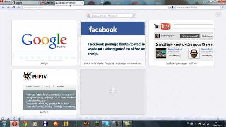Viewport: 226px width, 127px height.
Task: Click the Opera taskbar icon
Action: (x=14, y=124)
